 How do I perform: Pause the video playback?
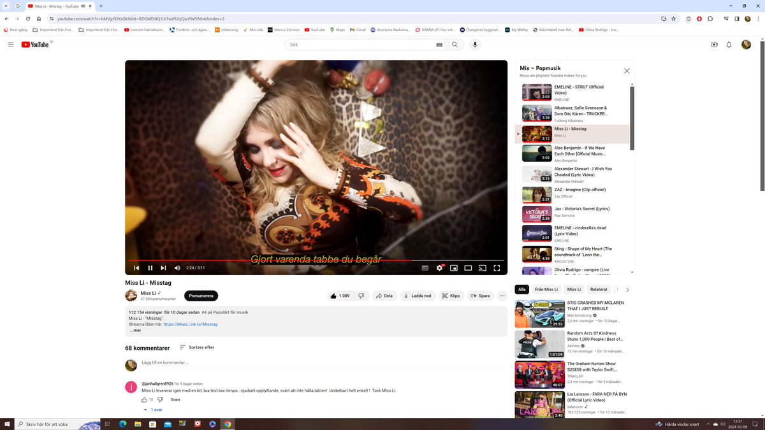150,268
